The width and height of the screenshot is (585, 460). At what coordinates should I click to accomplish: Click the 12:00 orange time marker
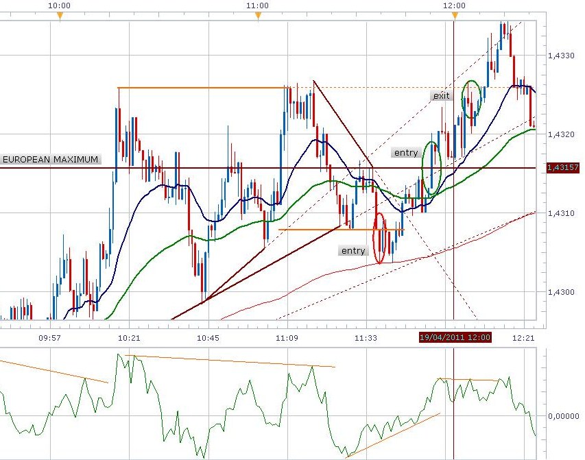point(455,16)
